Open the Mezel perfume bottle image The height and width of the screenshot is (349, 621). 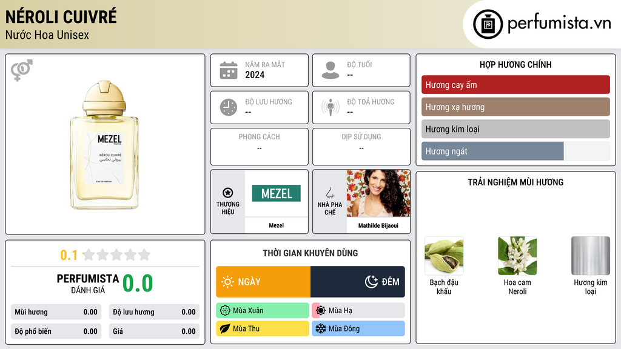pos(104,145)
